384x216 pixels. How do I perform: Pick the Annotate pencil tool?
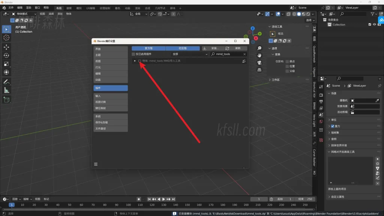(x=7, y=81)
